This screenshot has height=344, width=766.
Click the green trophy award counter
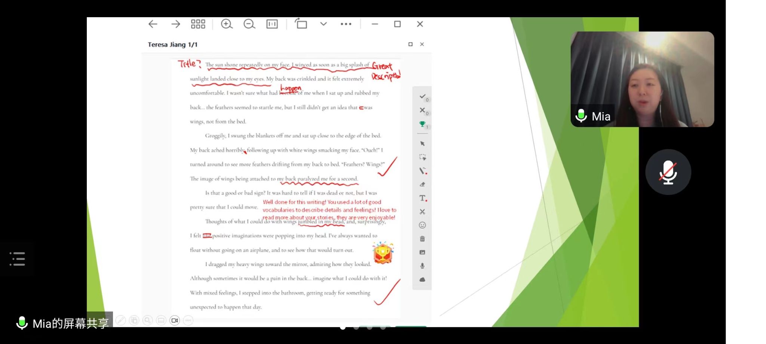tap(422, 124)
